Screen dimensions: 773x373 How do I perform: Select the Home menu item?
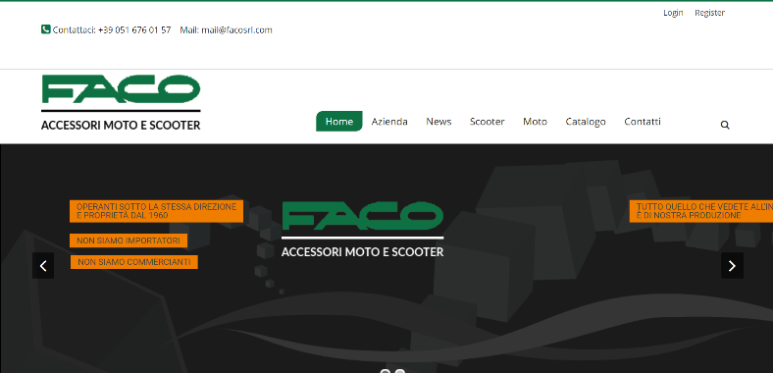(x=339, y=122)
